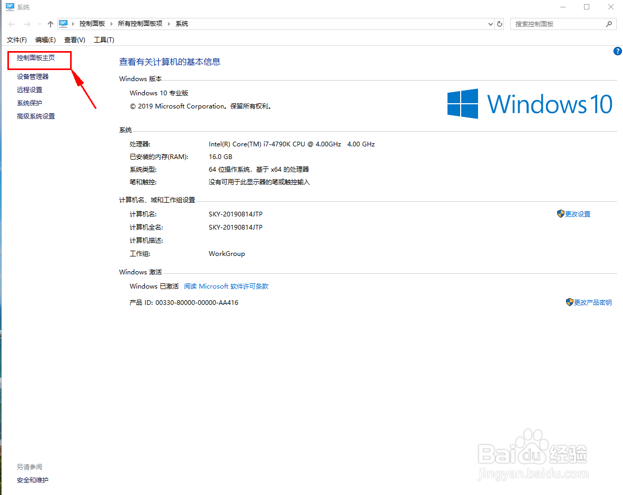Open 阅读 Microsoft 软件许可条款 link
The width and height of the screenshot is (623, 495).
point(226,286)
